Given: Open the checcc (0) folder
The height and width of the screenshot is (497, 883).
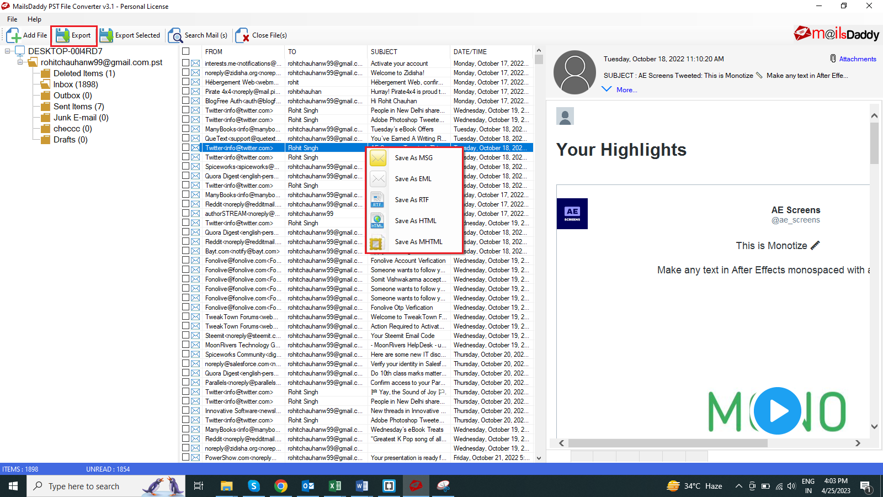Looking at the screenshot, I should pos(72,129).
